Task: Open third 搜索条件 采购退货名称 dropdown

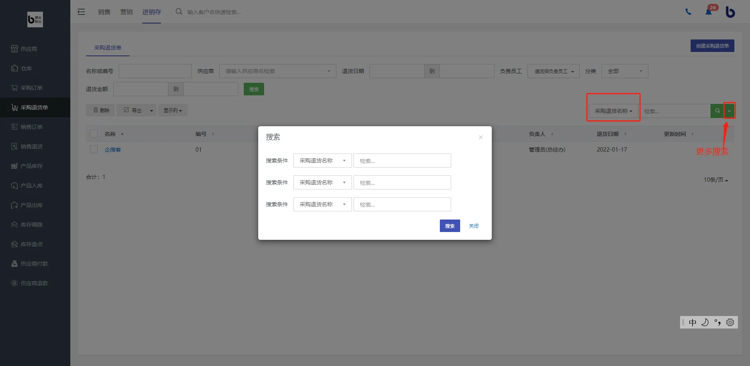Action: [323, 204]
